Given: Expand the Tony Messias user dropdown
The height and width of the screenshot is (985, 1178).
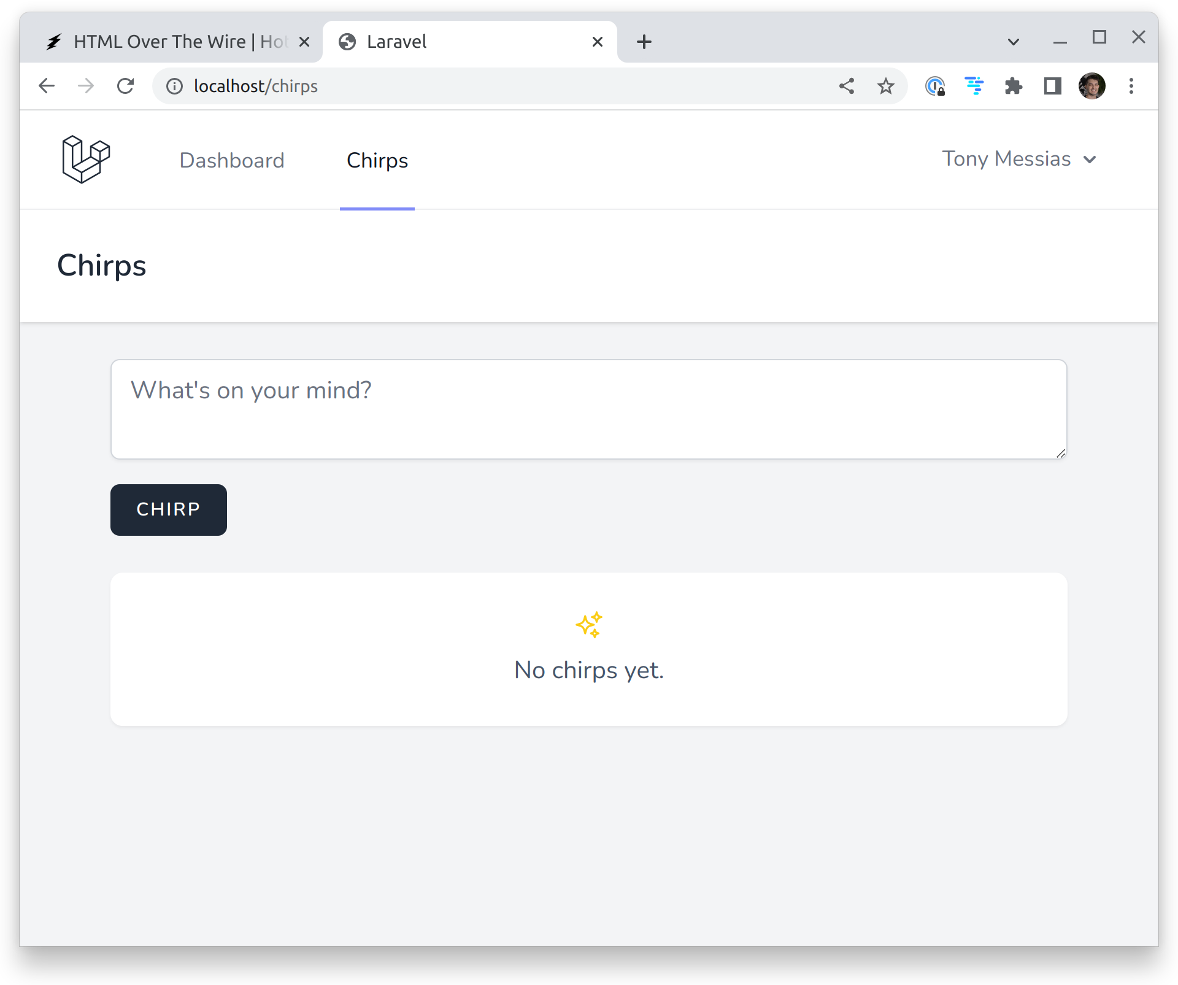Looking at the screenshot, I should [1019, 159].
